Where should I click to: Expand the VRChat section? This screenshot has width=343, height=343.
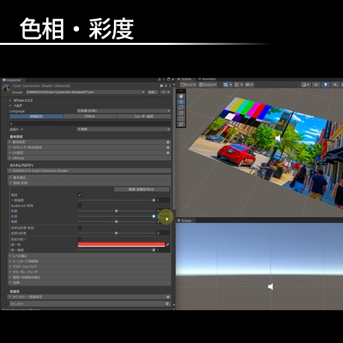coord(89,158)
